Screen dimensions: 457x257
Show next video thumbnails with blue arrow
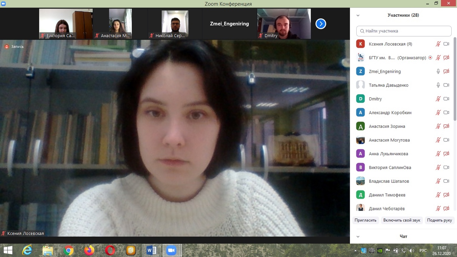tap(321, 24)
